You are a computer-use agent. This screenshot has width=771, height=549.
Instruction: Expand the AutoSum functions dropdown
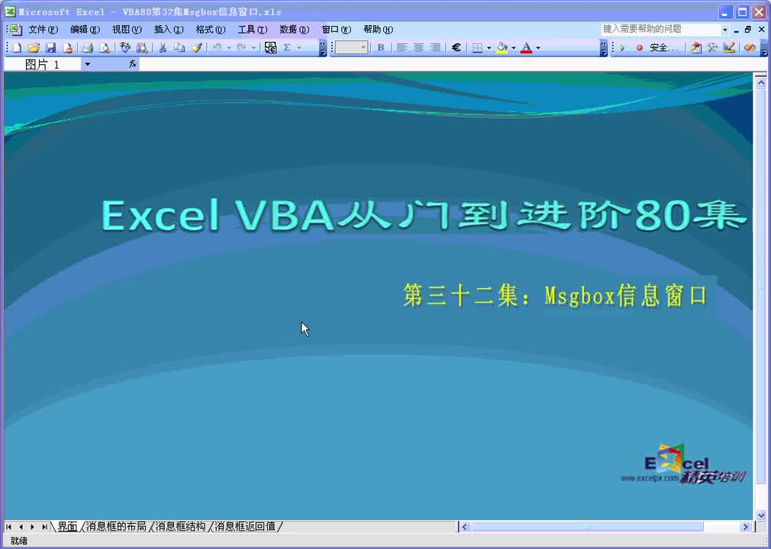299,47
